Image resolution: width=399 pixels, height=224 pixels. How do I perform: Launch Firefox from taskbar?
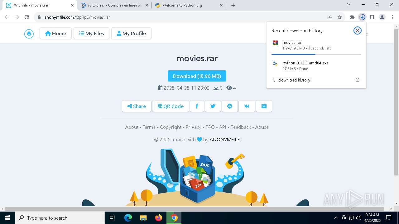pyautogui.click(x=159, y=218)
